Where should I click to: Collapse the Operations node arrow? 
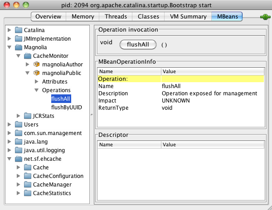(x=36, y=90)
